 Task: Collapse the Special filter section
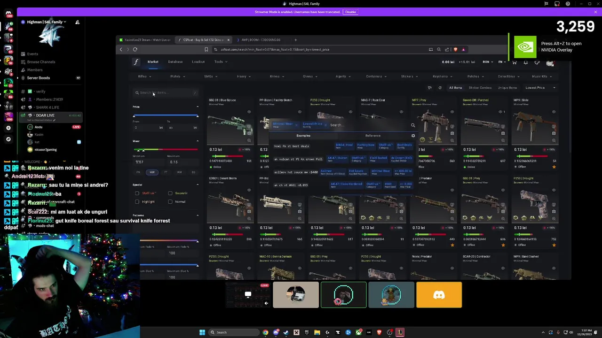(198, 184)
